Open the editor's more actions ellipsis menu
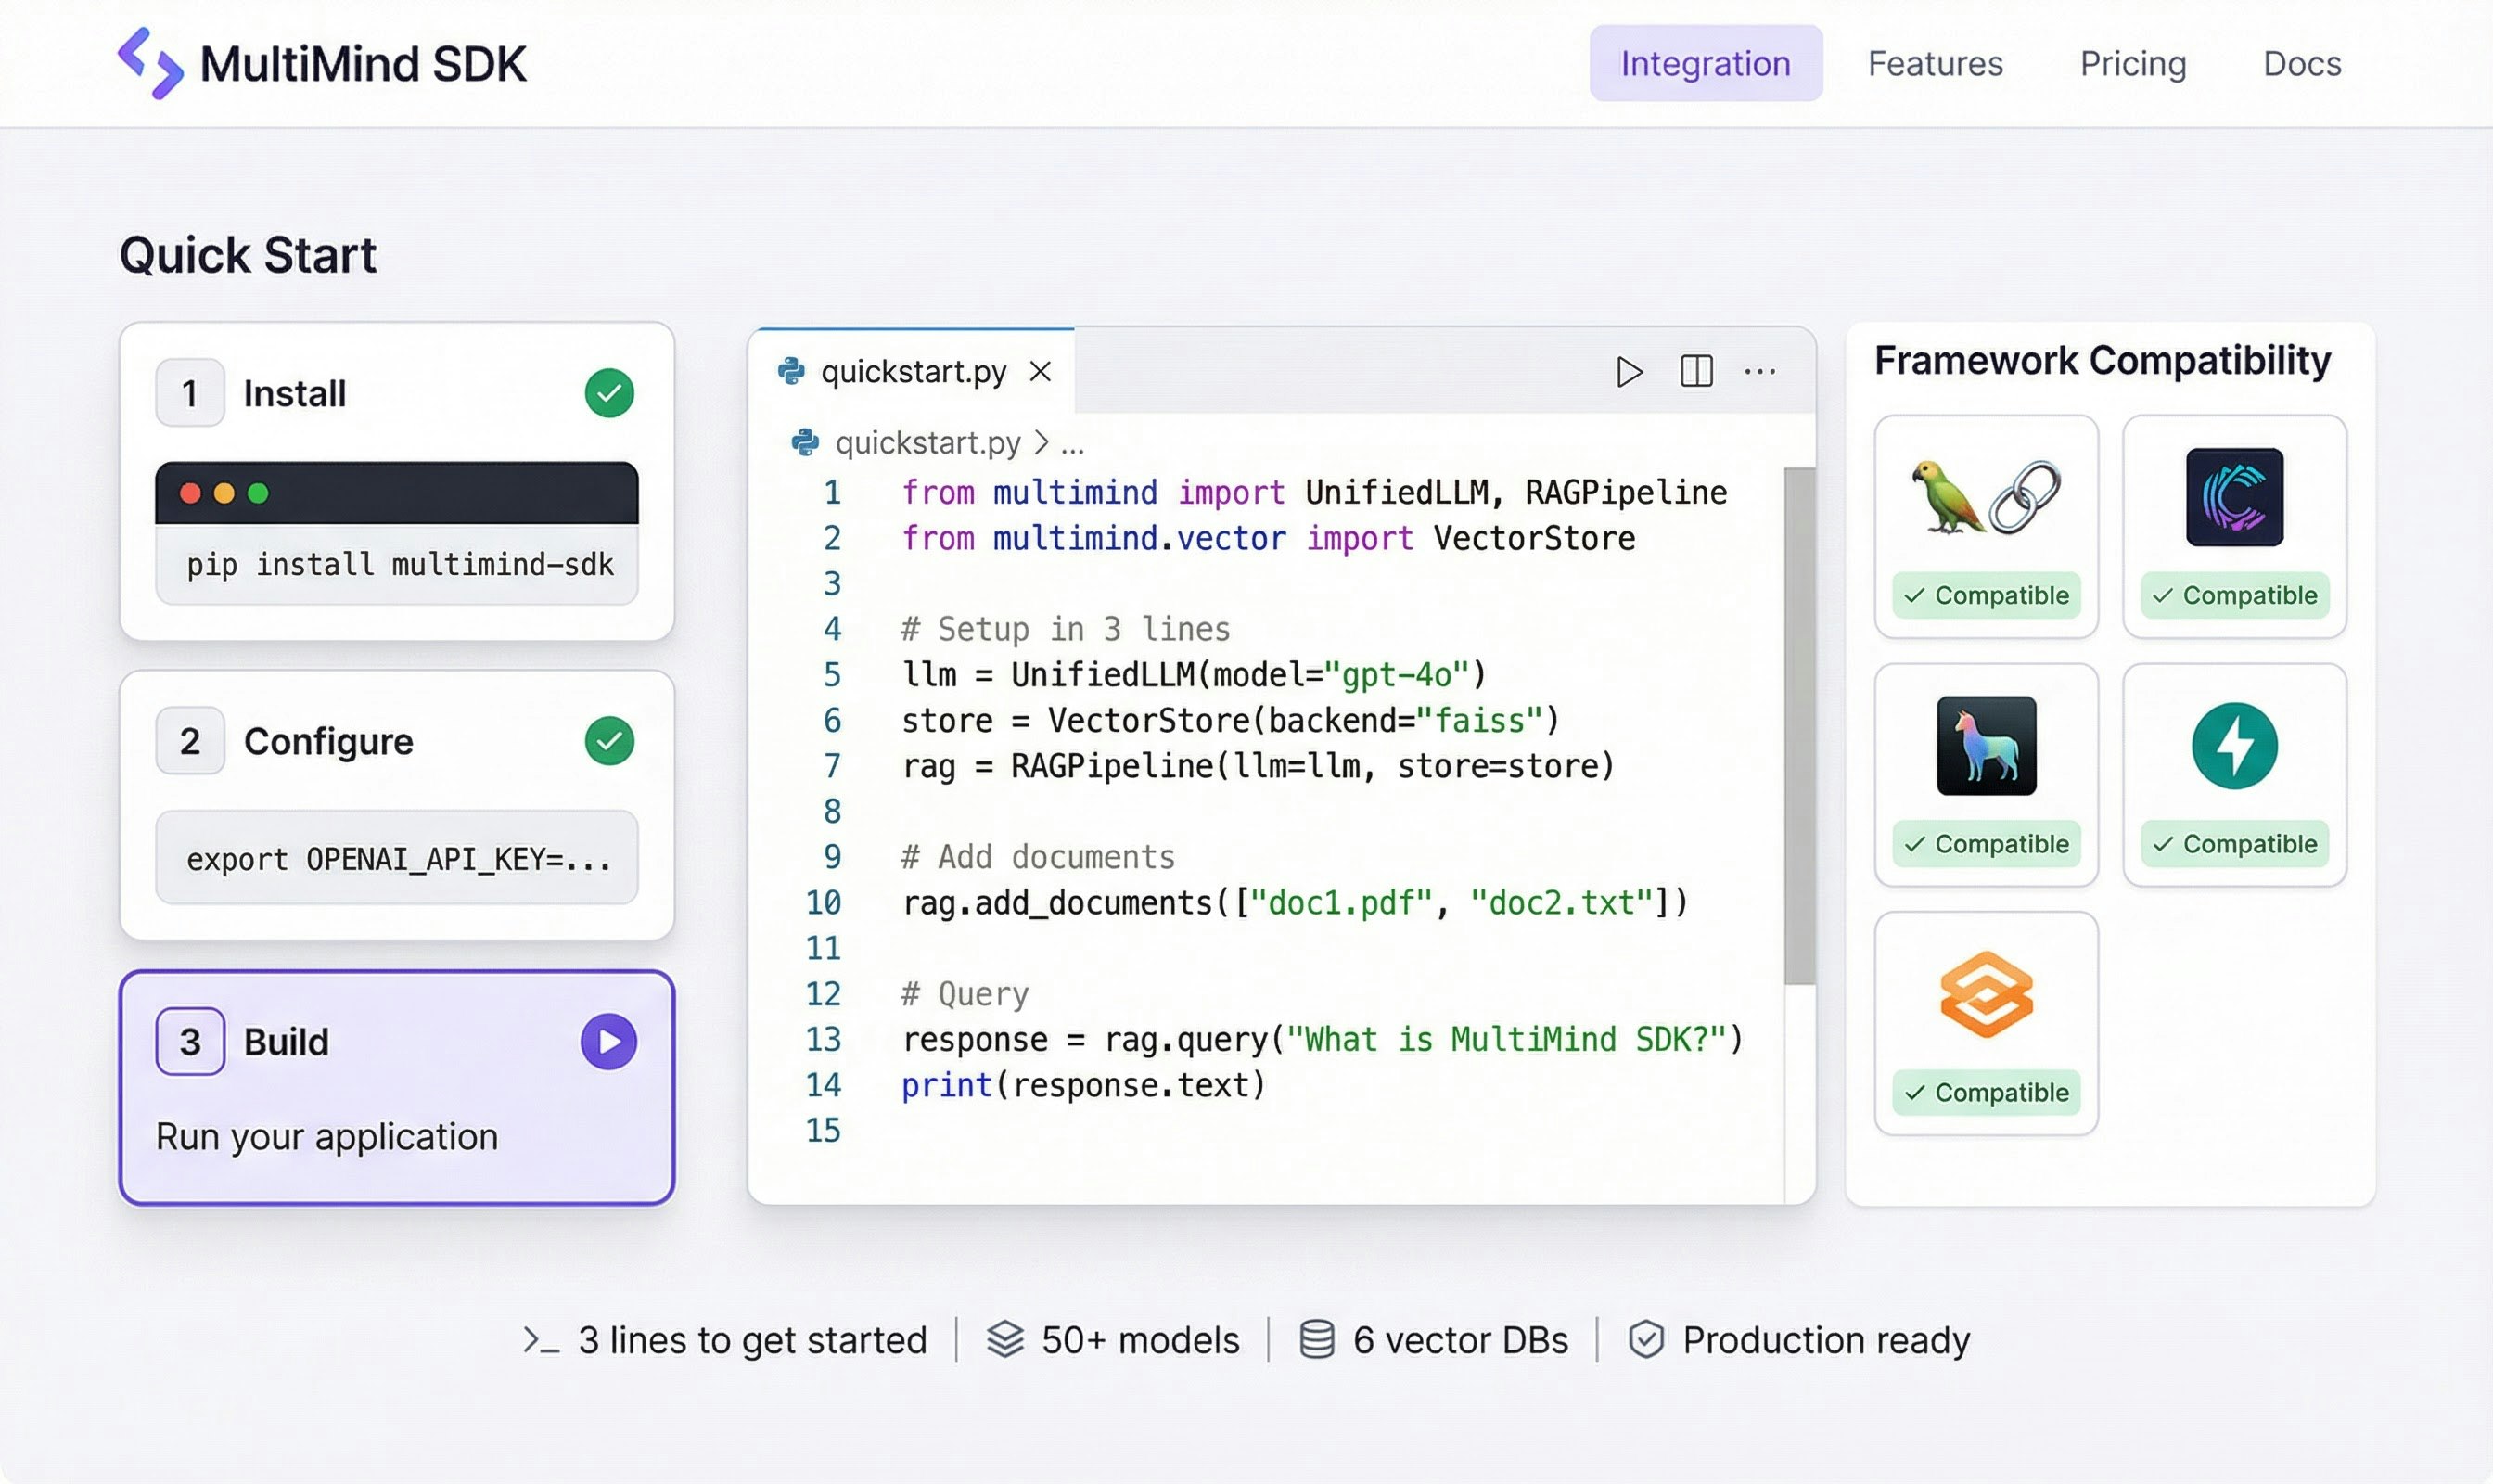 (1761, 371)
